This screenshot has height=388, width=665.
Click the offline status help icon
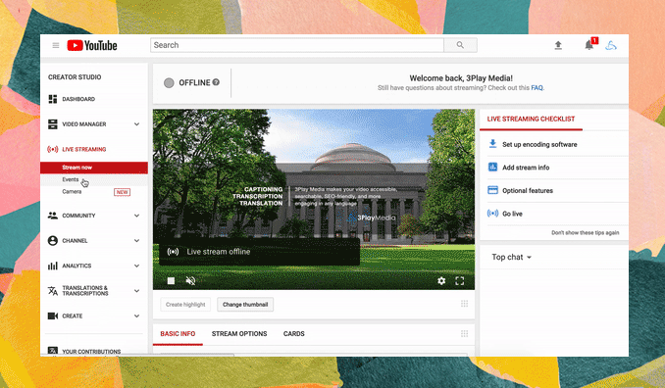[216, 82]
